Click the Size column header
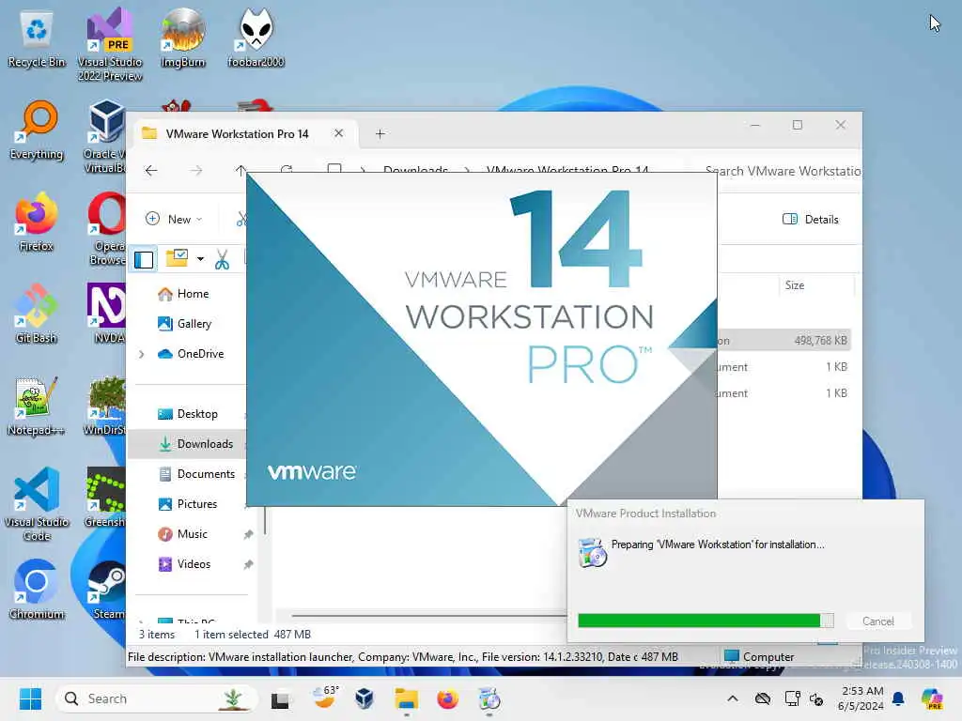The image size is (962, 721). pyautogui.click(x=795, y=285)
